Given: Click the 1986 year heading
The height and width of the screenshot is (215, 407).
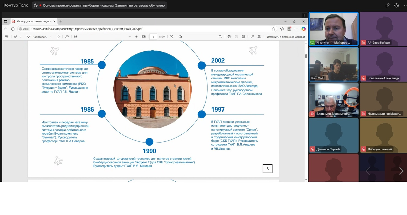Looking at the screenshot, I should point(87,110).
